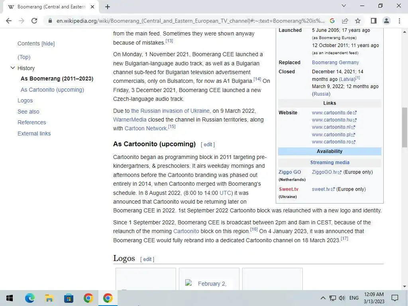Edit the As Cartoonito section
The width and height of the screenshot is (408, 306).
[208, 144]
